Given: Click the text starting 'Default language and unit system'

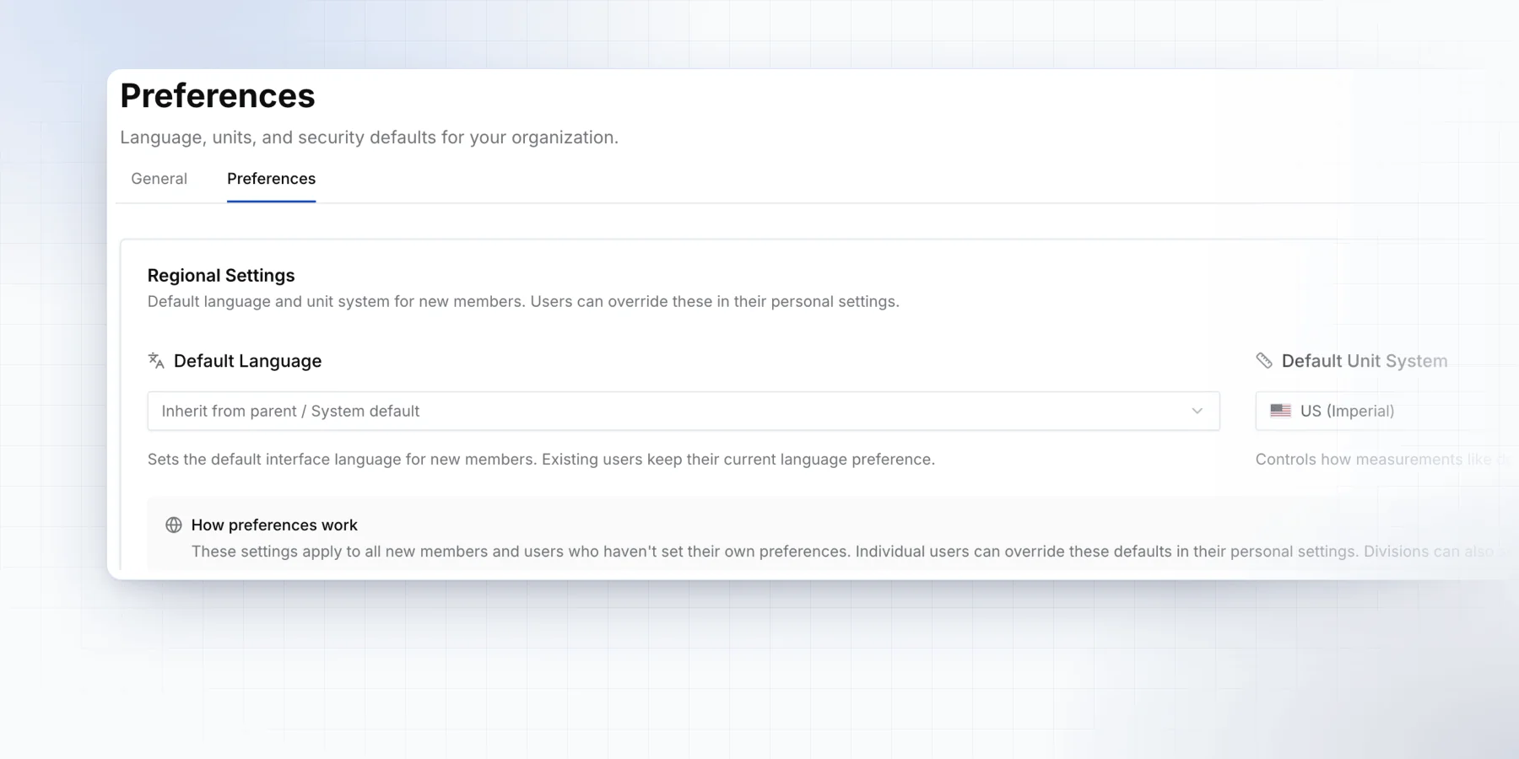Looking at the screenshot, I should (x=523, y=302).
